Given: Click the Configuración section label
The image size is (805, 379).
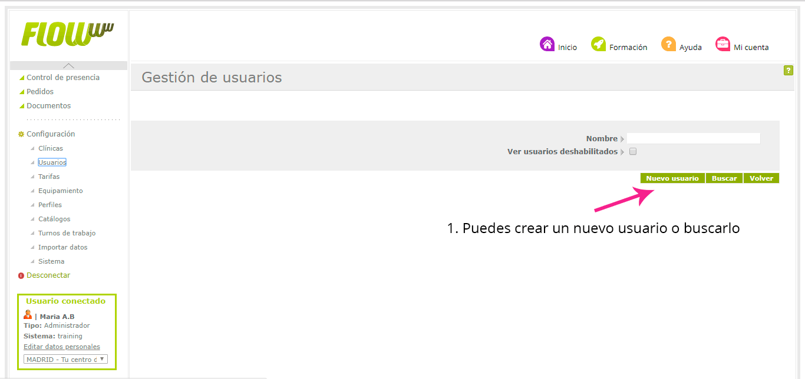Looking at the screenshot, I should pos(51,134).
